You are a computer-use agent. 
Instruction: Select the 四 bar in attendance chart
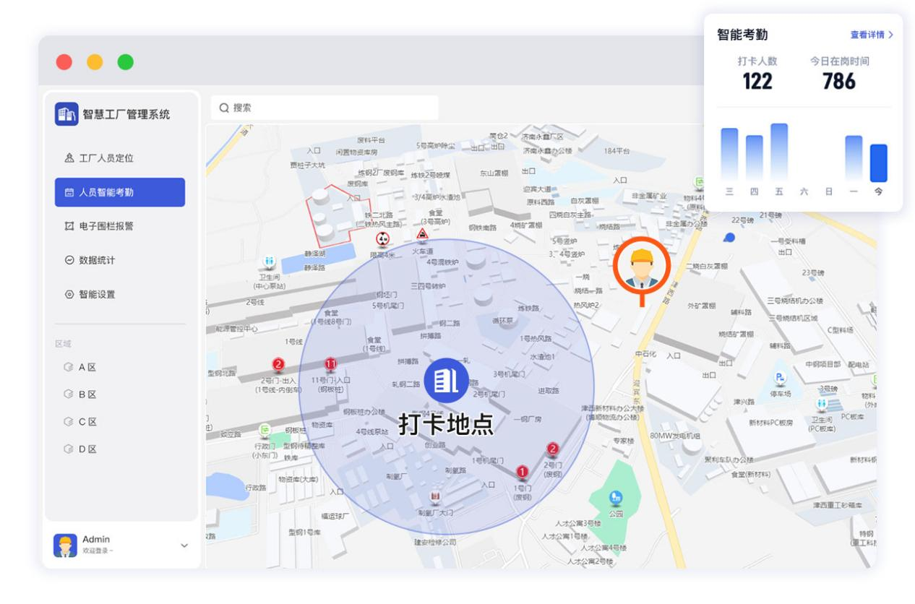(755, 158)
